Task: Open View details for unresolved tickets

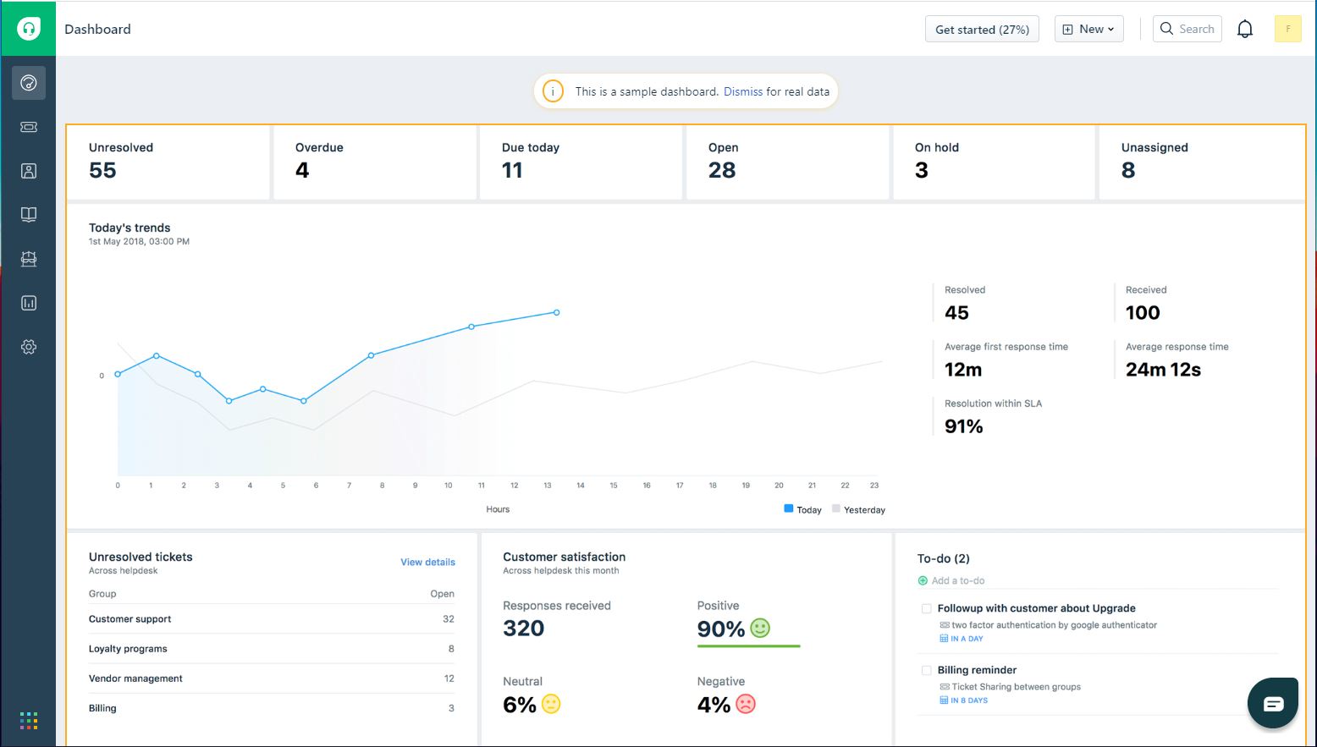Action: click(x=427, y=562)
